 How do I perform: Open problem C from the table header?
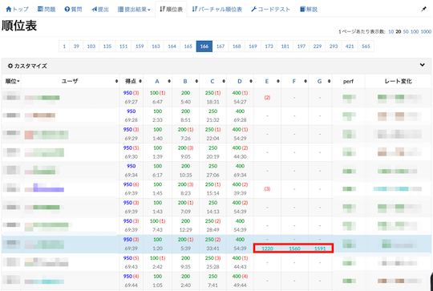point(212,81)
